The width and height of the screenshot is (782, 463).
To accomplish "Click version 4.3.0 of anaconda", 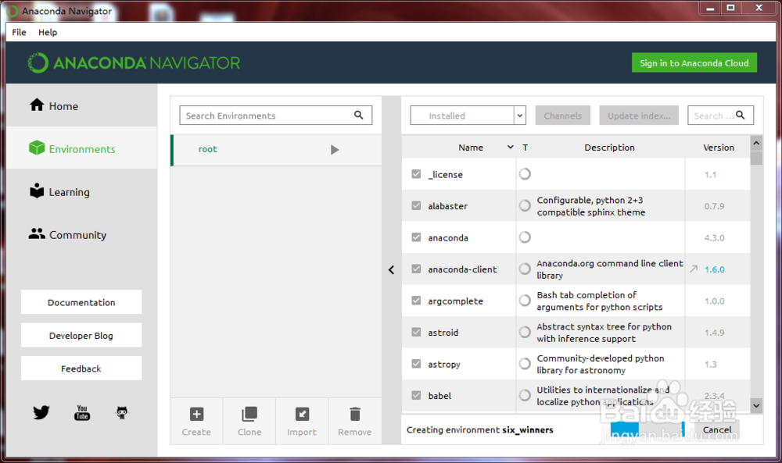I will point(714,238).
